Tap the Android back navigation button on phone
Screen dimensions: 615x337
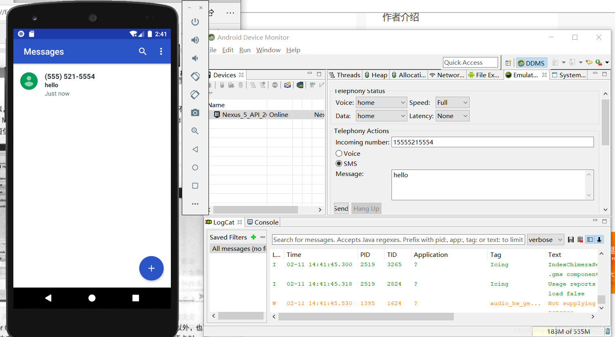coord(48,298)
